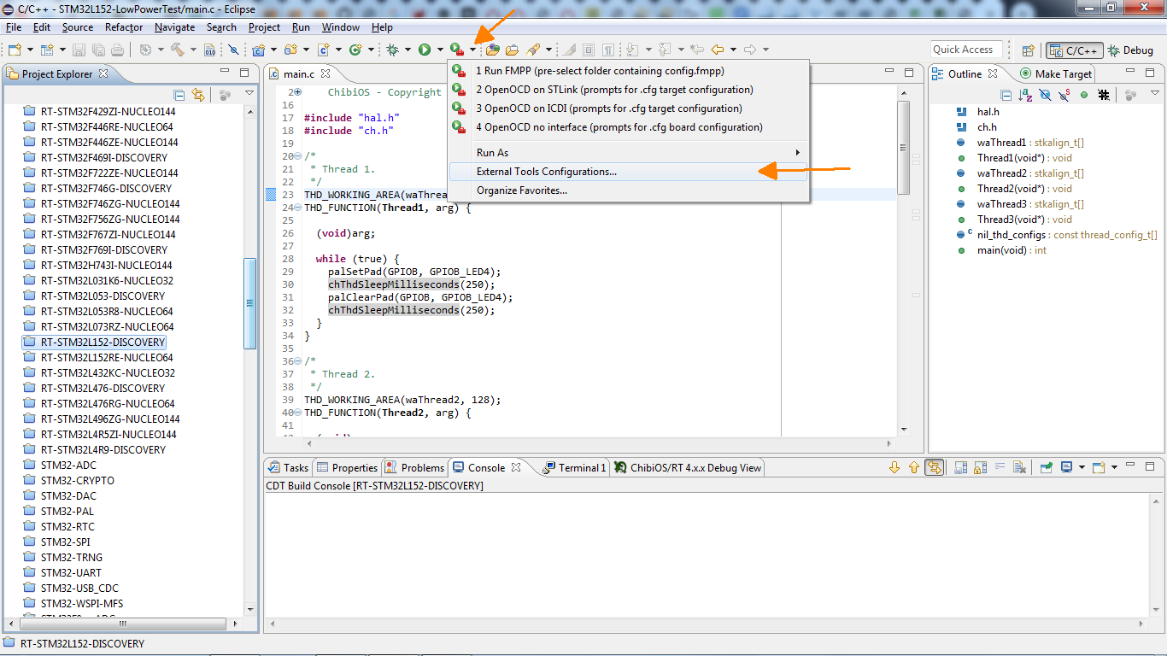
Task: Click Open Perspective icon beside Quick Access
Action: [x=1028, y=50]
